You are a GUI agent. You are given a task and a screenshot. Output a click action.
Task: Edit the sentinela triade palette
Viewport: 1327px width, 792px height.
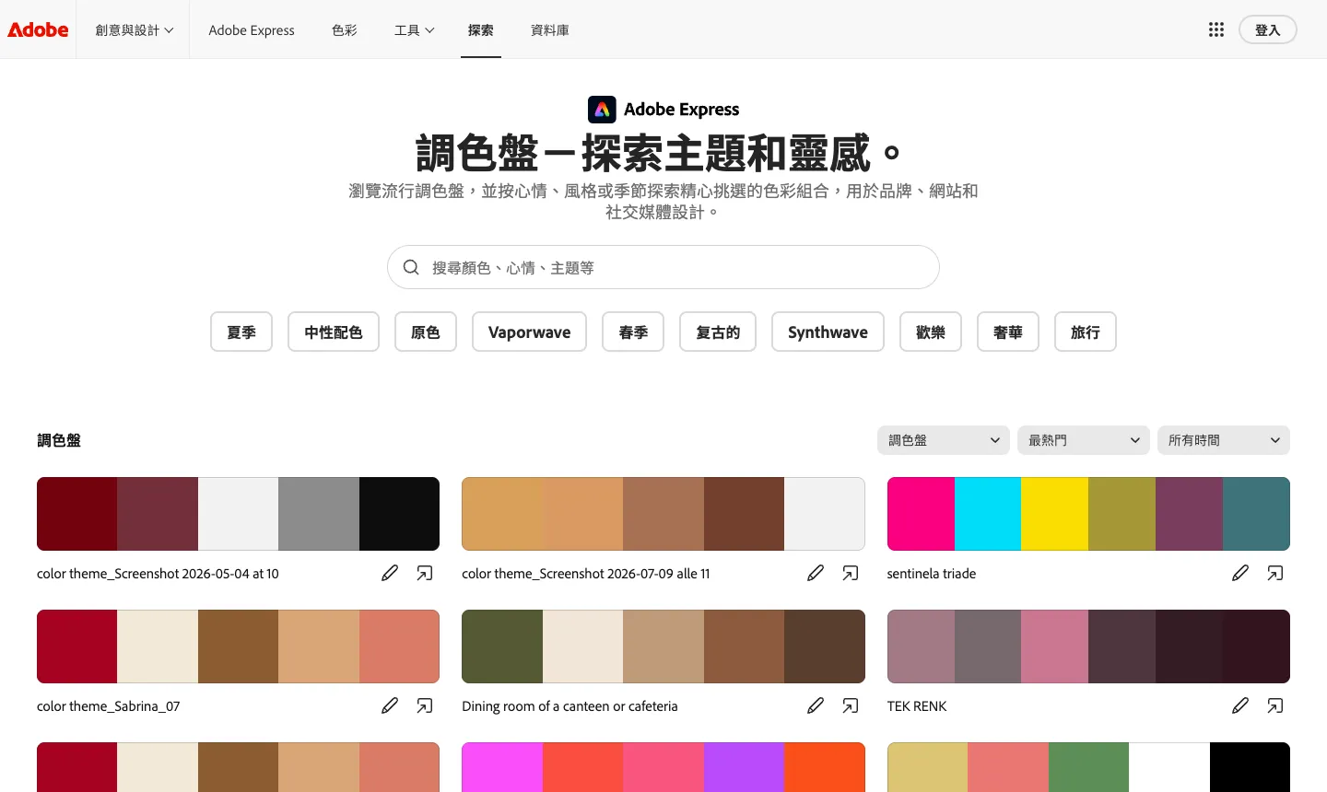(x=1240, y=573)
